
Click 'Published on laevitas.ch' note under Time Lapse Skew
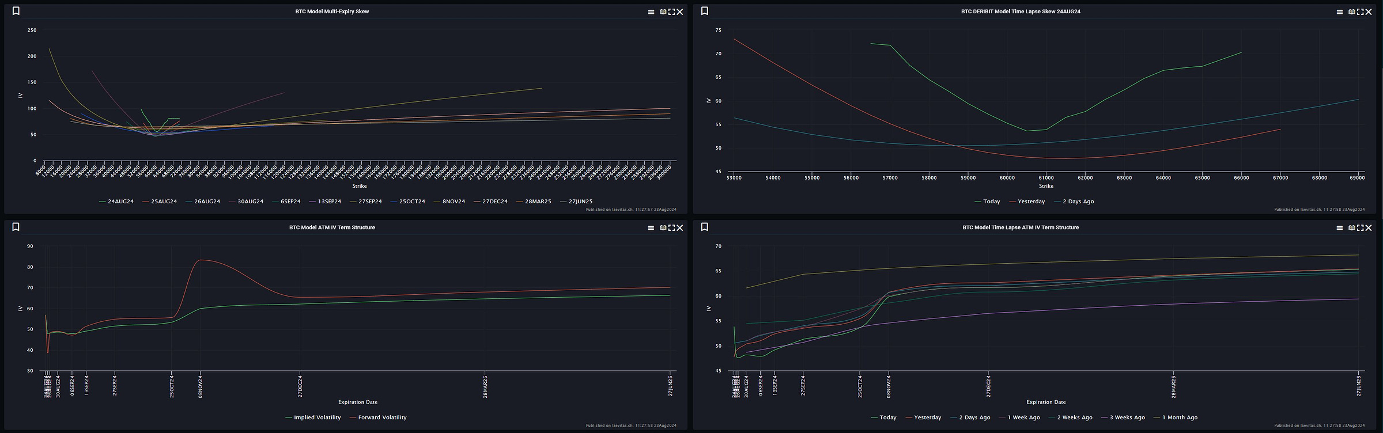[x=1320, y=210]
